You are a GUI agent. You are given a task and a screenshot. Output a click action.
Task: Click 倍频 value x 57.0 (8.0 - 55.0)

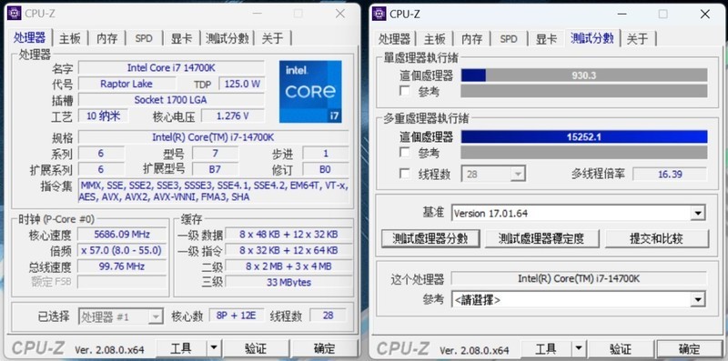point(122,251)
